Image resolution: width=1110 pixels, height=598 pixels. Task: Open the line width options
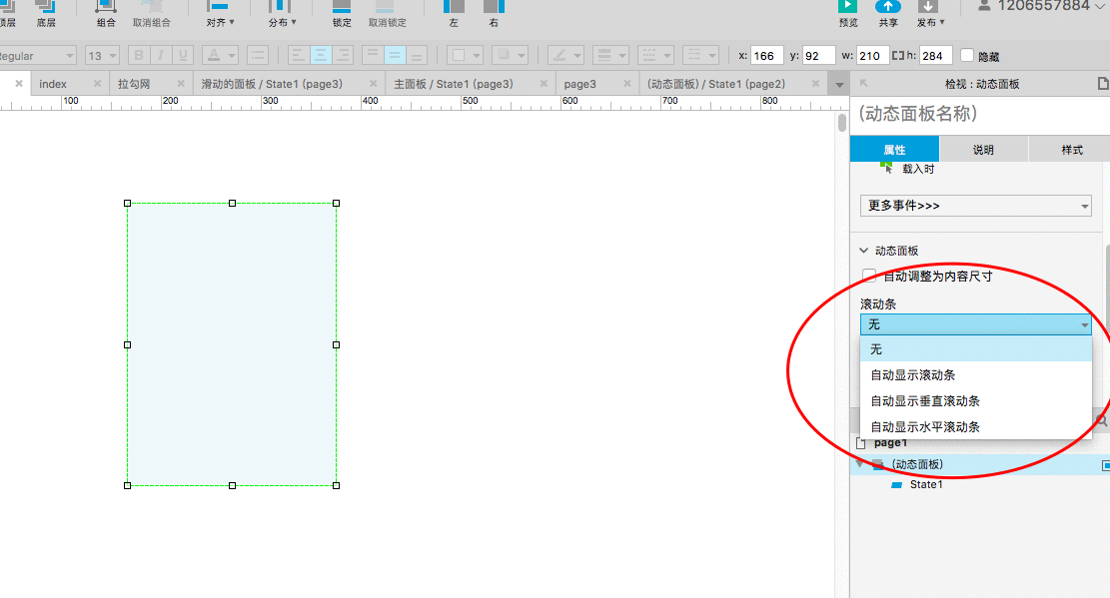(x=610, y=55)
